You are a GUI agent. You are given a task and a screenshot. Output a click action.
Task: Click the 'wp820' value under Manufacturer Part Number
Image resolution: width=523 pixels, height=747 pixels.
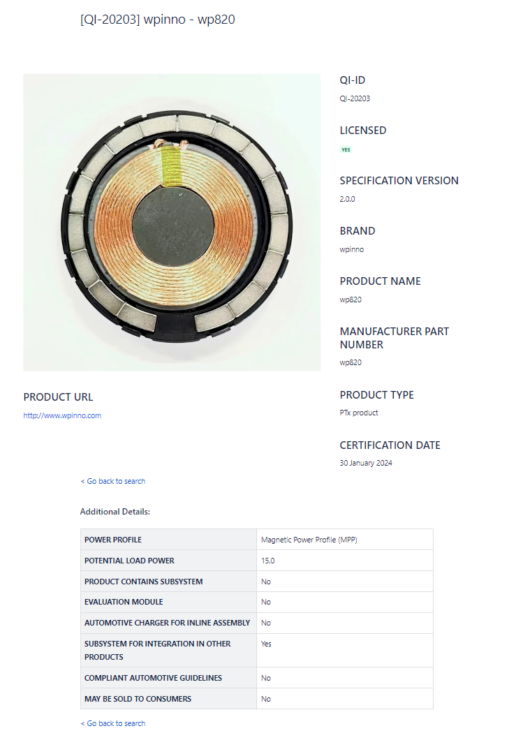click(x=351, y=362)
